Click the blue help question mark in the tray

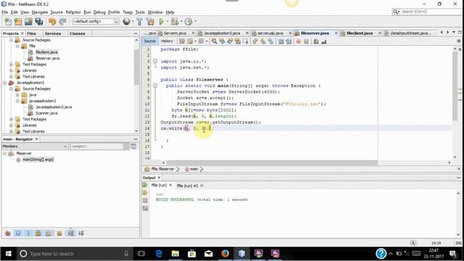click(x=381, y=254)
